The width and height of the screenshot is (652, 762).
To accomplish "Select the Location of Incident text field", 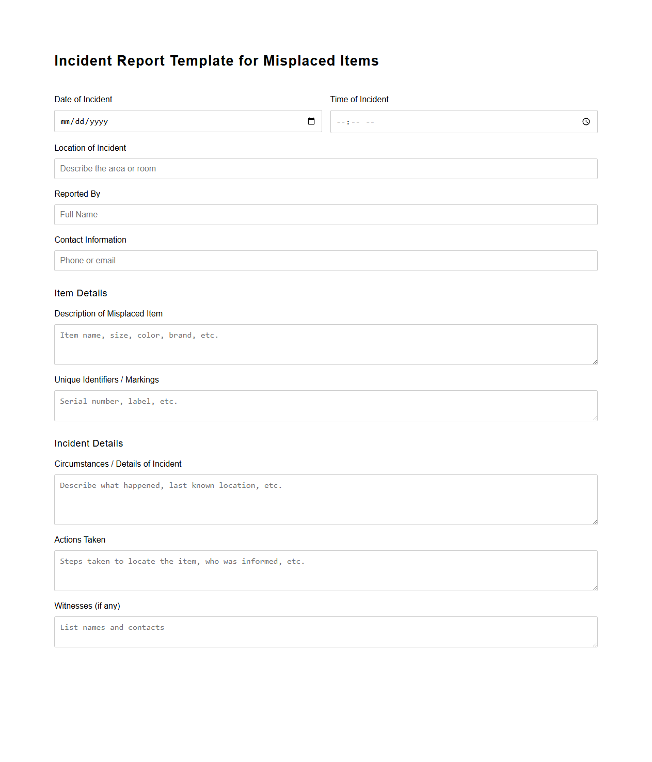I will [x=325, y=168].
